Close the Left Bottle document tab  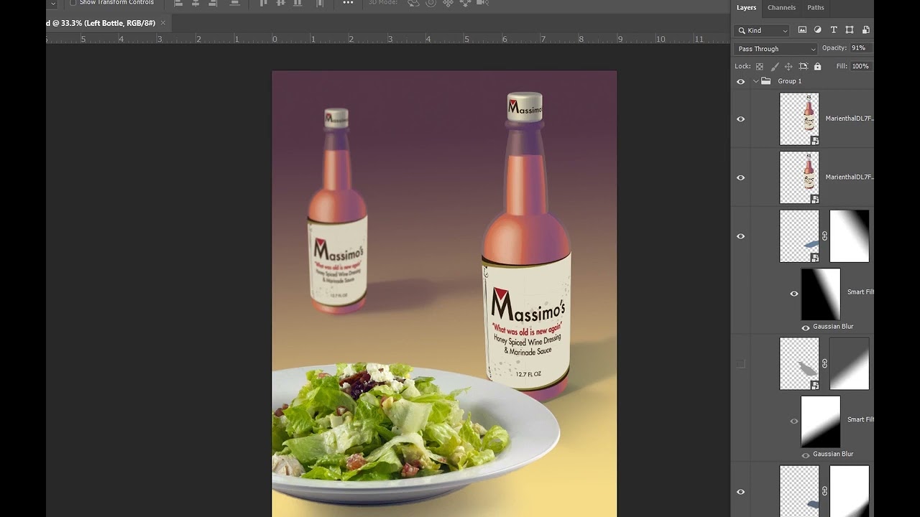(163, 23)
